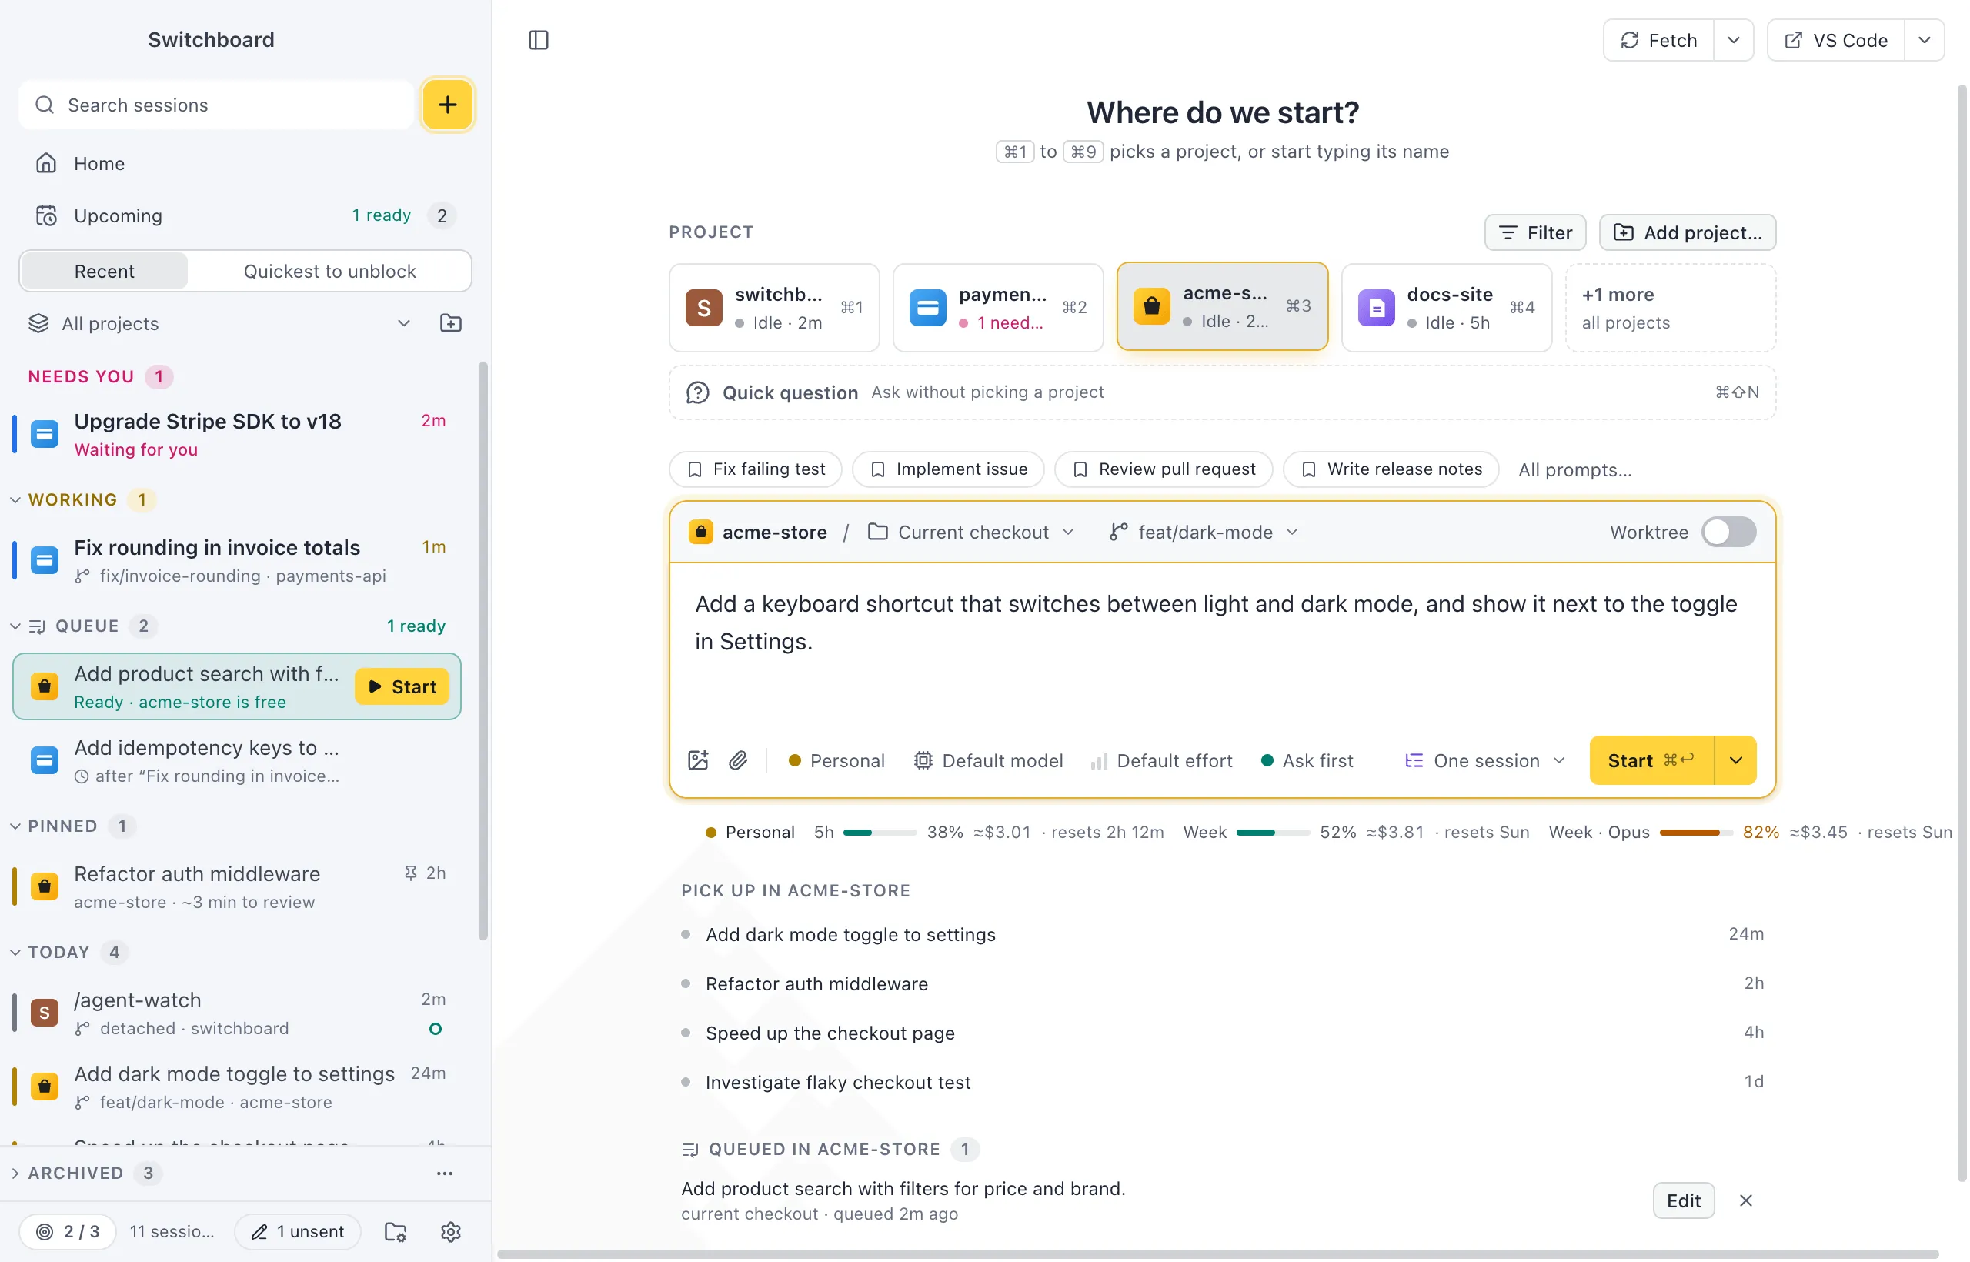Viewport: 1970px width, 1262px height.
Task: Click the Filter button
Action: [x=1535, y=232]
